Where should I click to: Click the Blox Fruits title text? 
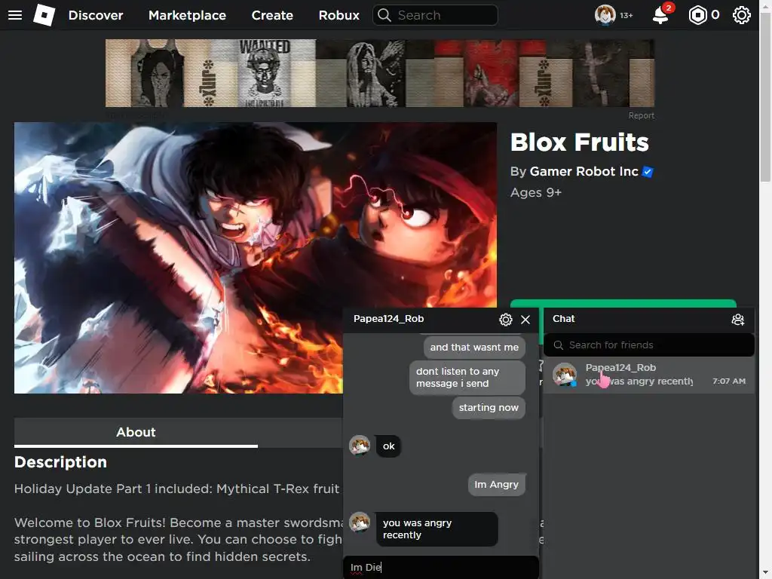580,142
